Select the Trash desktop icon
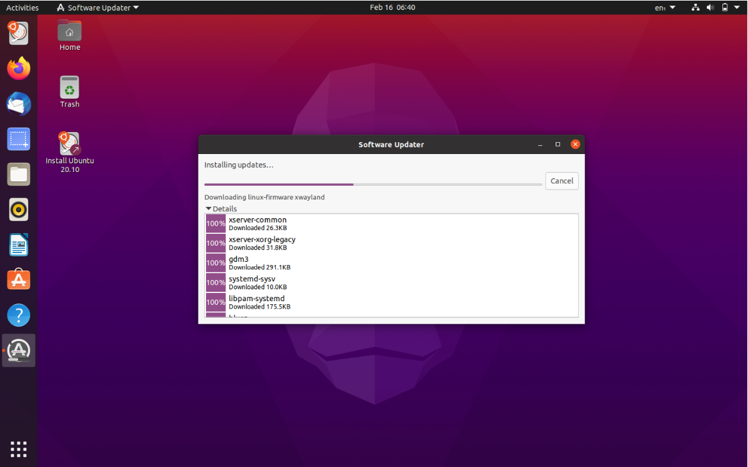Screen dimensions: 748x467 pyautogui.click(x=69, y=91)
